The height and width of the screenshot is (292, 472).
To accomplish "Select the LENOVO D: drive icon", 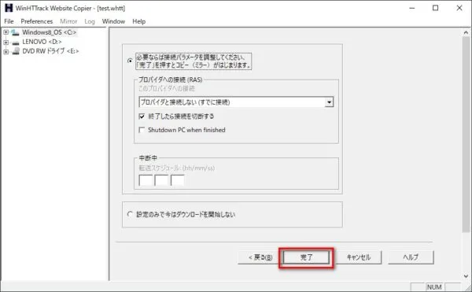I will tap(16, 42).
